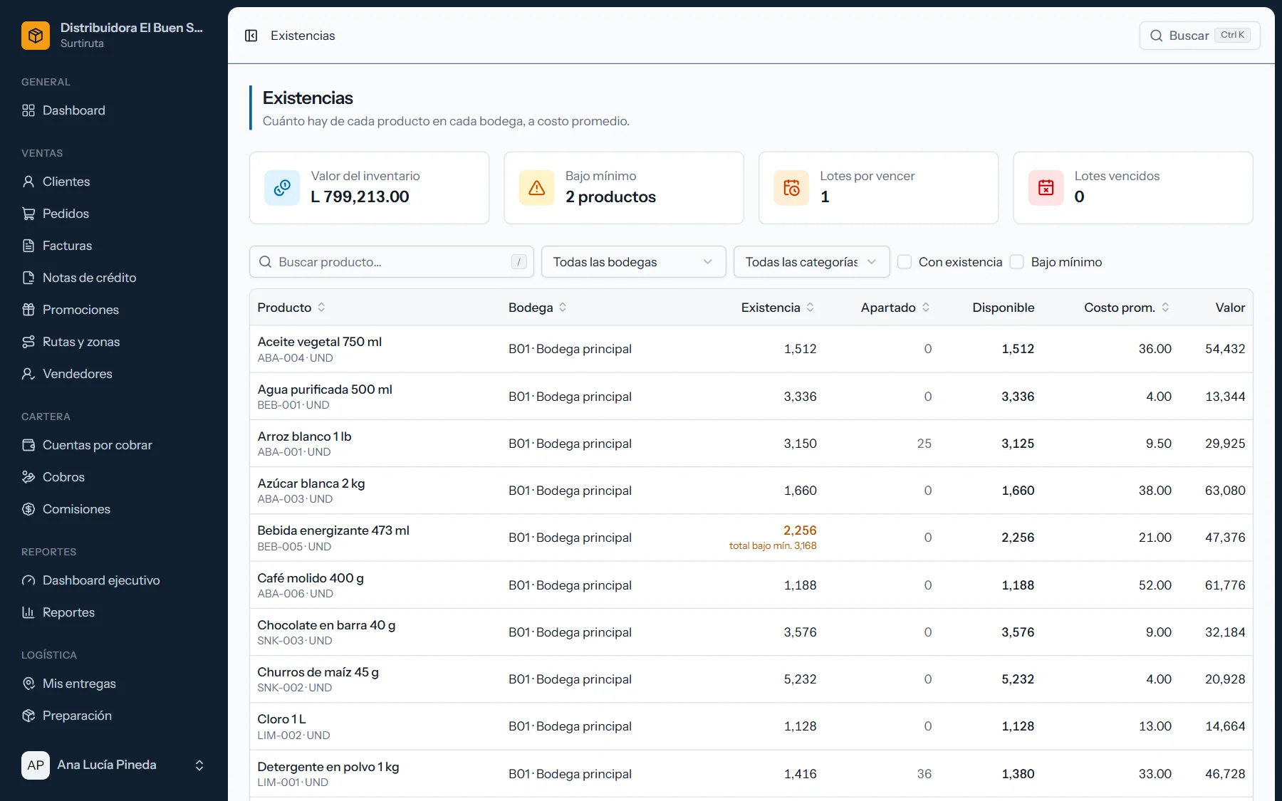This screenshot has width=1282, height=801.
Task: Click the Comisiones dollar circle icon
Action: 28,509
